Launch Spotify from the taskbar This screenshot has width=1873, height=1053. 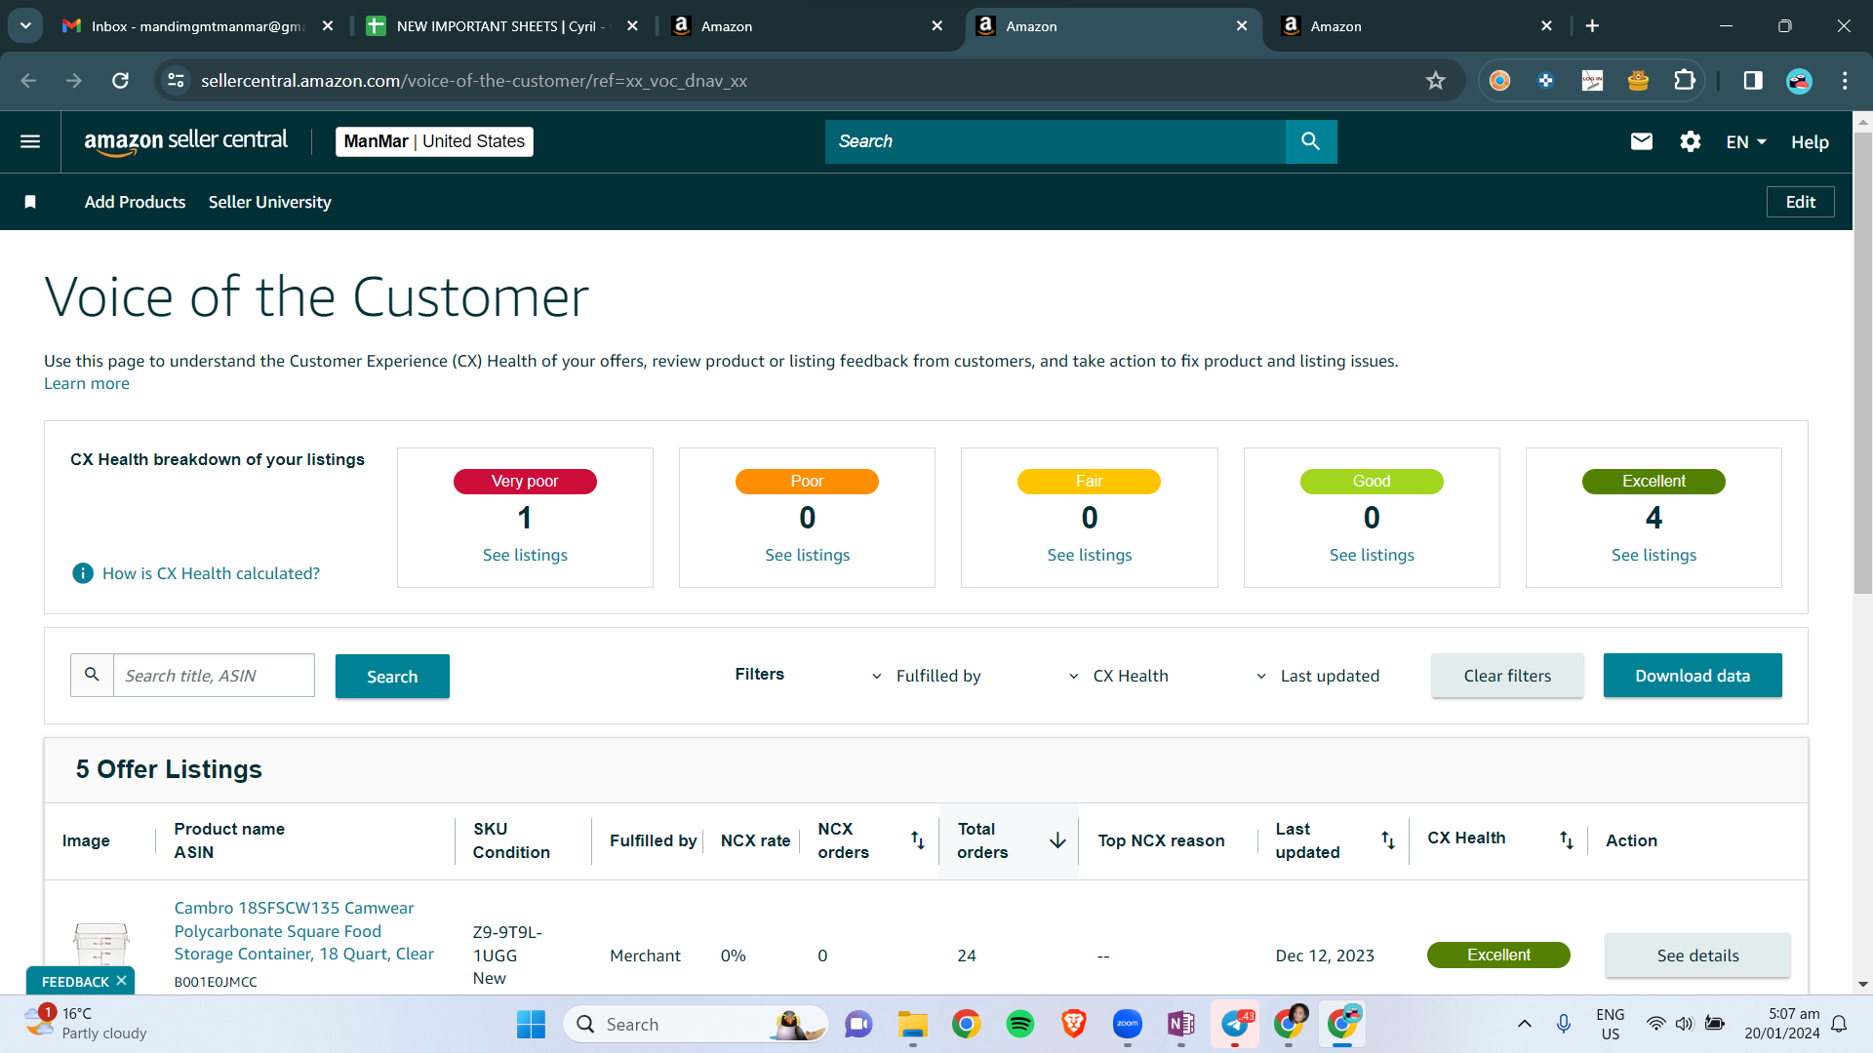pos(1020,1025)
